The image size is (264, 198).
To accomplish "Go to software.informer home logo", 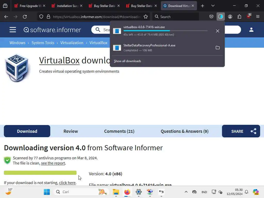I will point(52,30).
